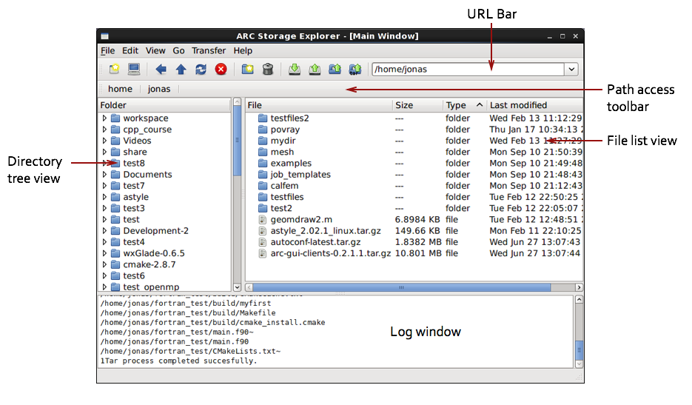Click the upload folder as tar icon

click(x=355, y=70)
